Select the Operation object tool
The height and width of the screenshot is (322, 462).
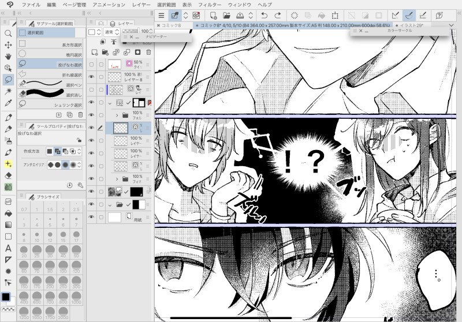tap(8, 68)
